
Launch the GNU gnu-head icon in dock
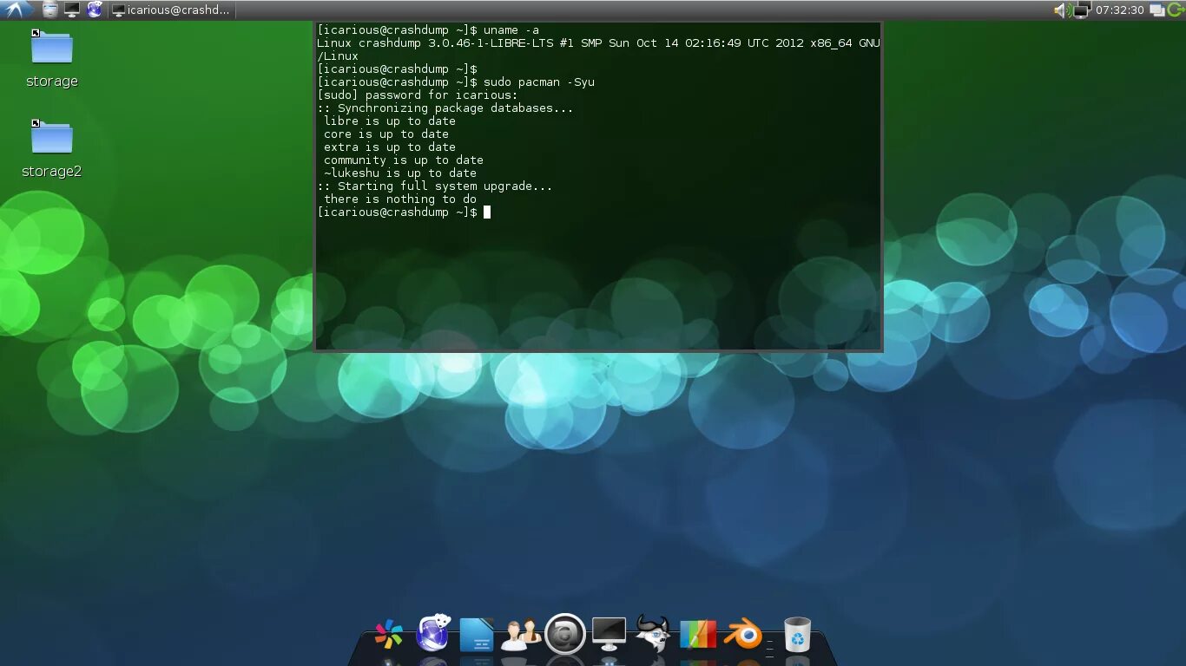coord(653,633)
